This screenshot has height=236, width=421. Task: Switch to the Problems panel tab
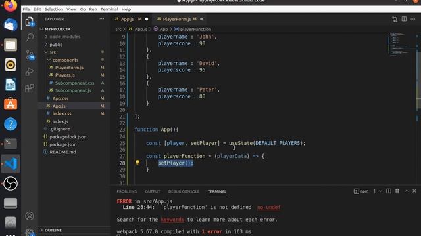(x=127, y=191)
